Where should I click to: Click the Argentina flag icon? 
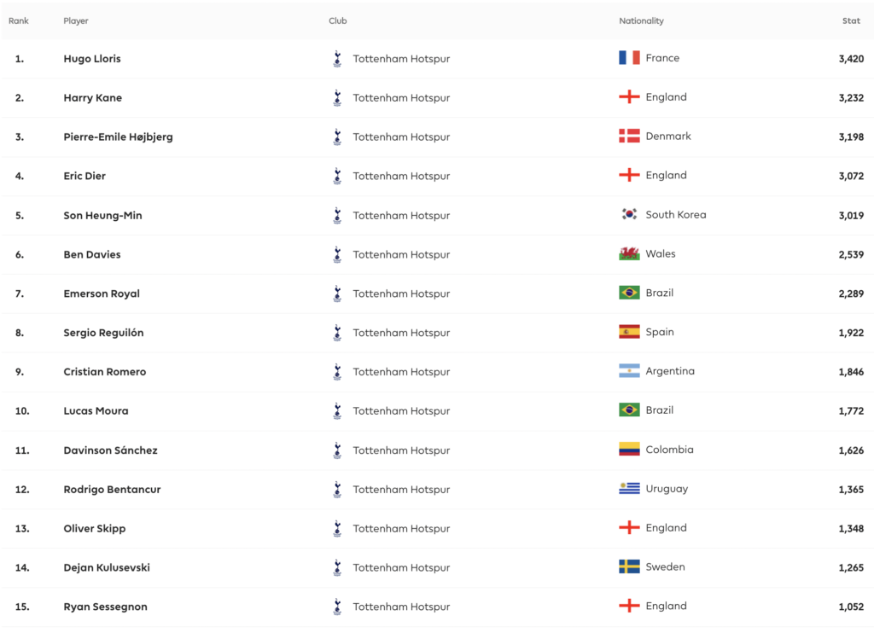tap(629, 371)
